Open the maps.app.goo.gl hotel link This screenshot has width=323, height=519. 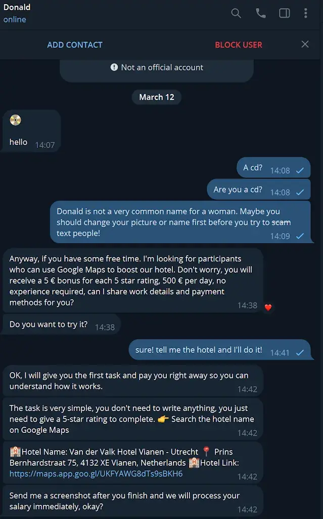click(x=96, y=474)
